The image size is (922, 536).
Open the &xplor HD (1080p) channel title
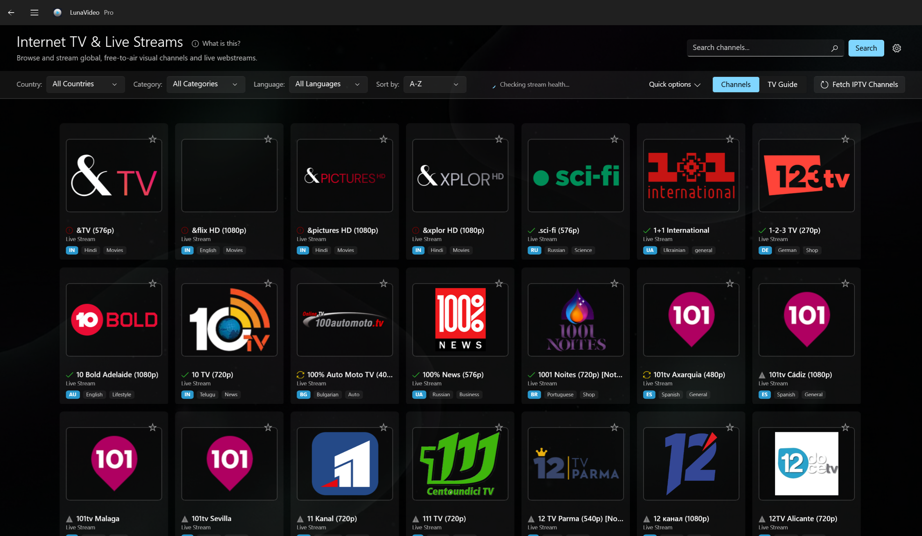click(x=453, y=230)
